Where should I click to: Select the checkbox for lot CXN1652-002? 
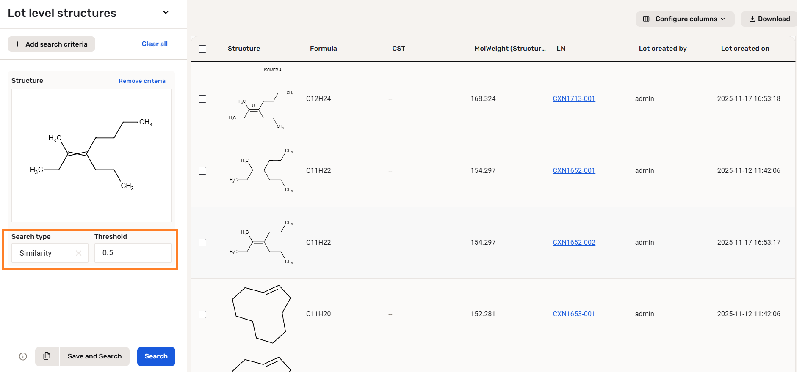pyautogui.click(x=202, y=243)
